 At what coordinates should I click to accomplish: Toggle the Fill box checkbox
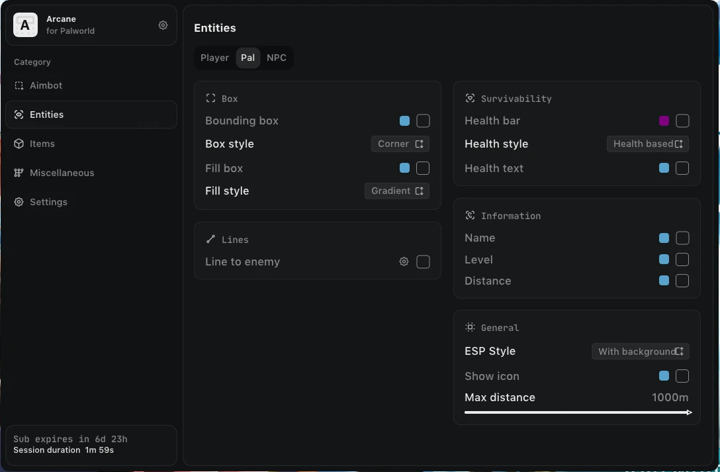point(423,168)
